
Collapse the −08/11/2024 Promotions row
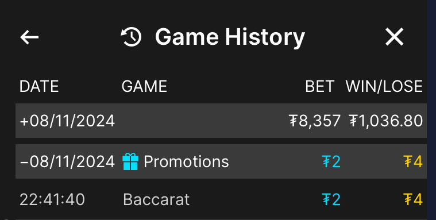[x=221, y=161]
